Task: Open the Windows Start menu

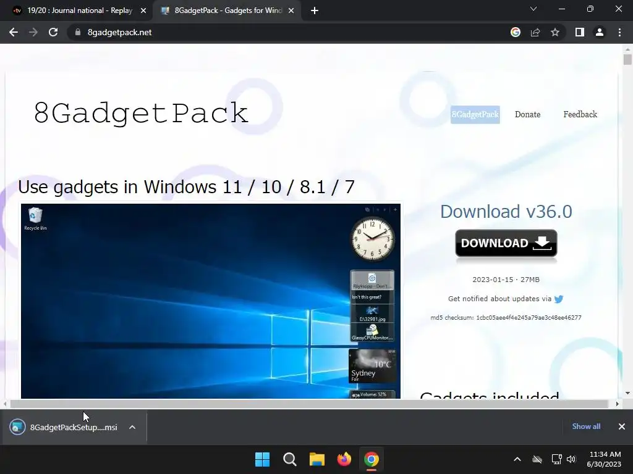Action: (262, 459)
